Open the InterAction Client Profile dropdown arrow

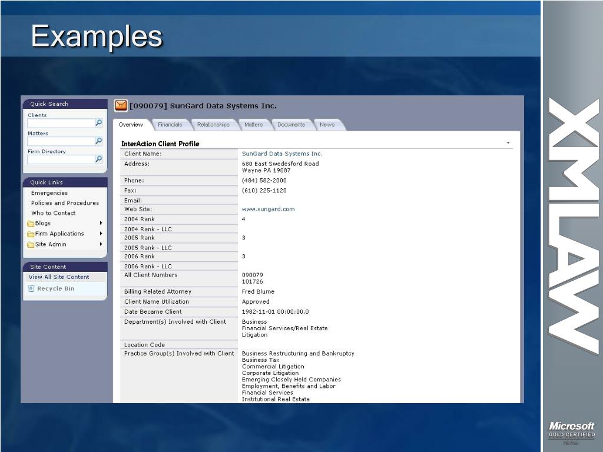coord(508,143)
